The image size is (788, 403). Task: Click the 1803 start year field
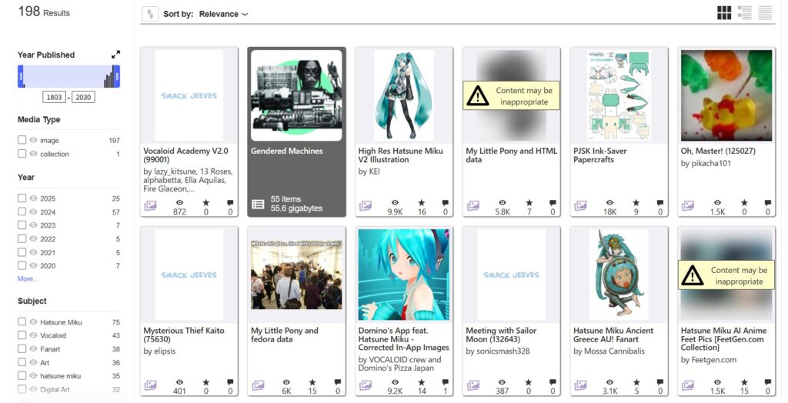[x=55, y=97]
